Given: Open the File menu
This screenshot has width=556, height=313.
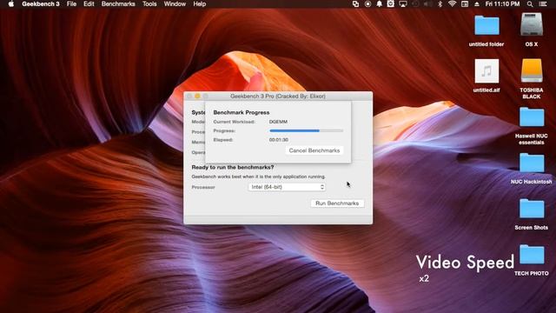Looking at the screenshot, I should (71, 3).
